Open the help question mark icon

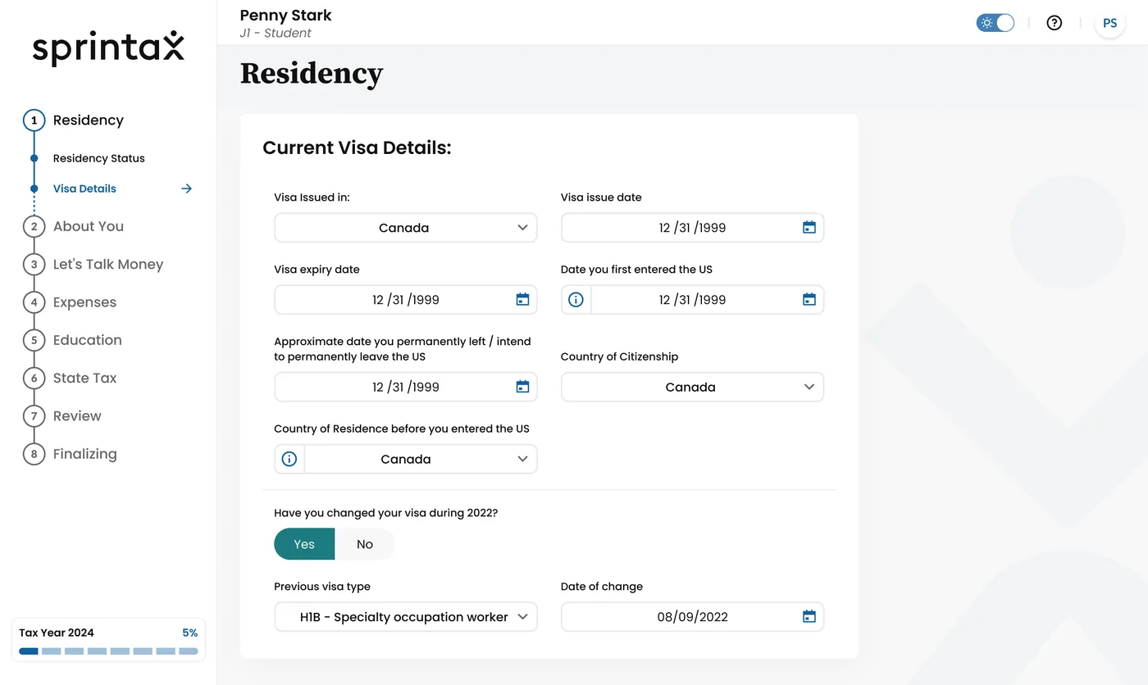coord(1055,23)
